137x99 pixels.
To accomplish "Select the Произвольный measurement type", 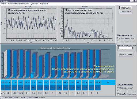I will [125, 88].
